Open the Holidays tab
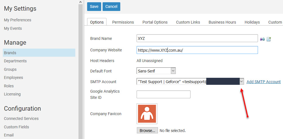 252,22
